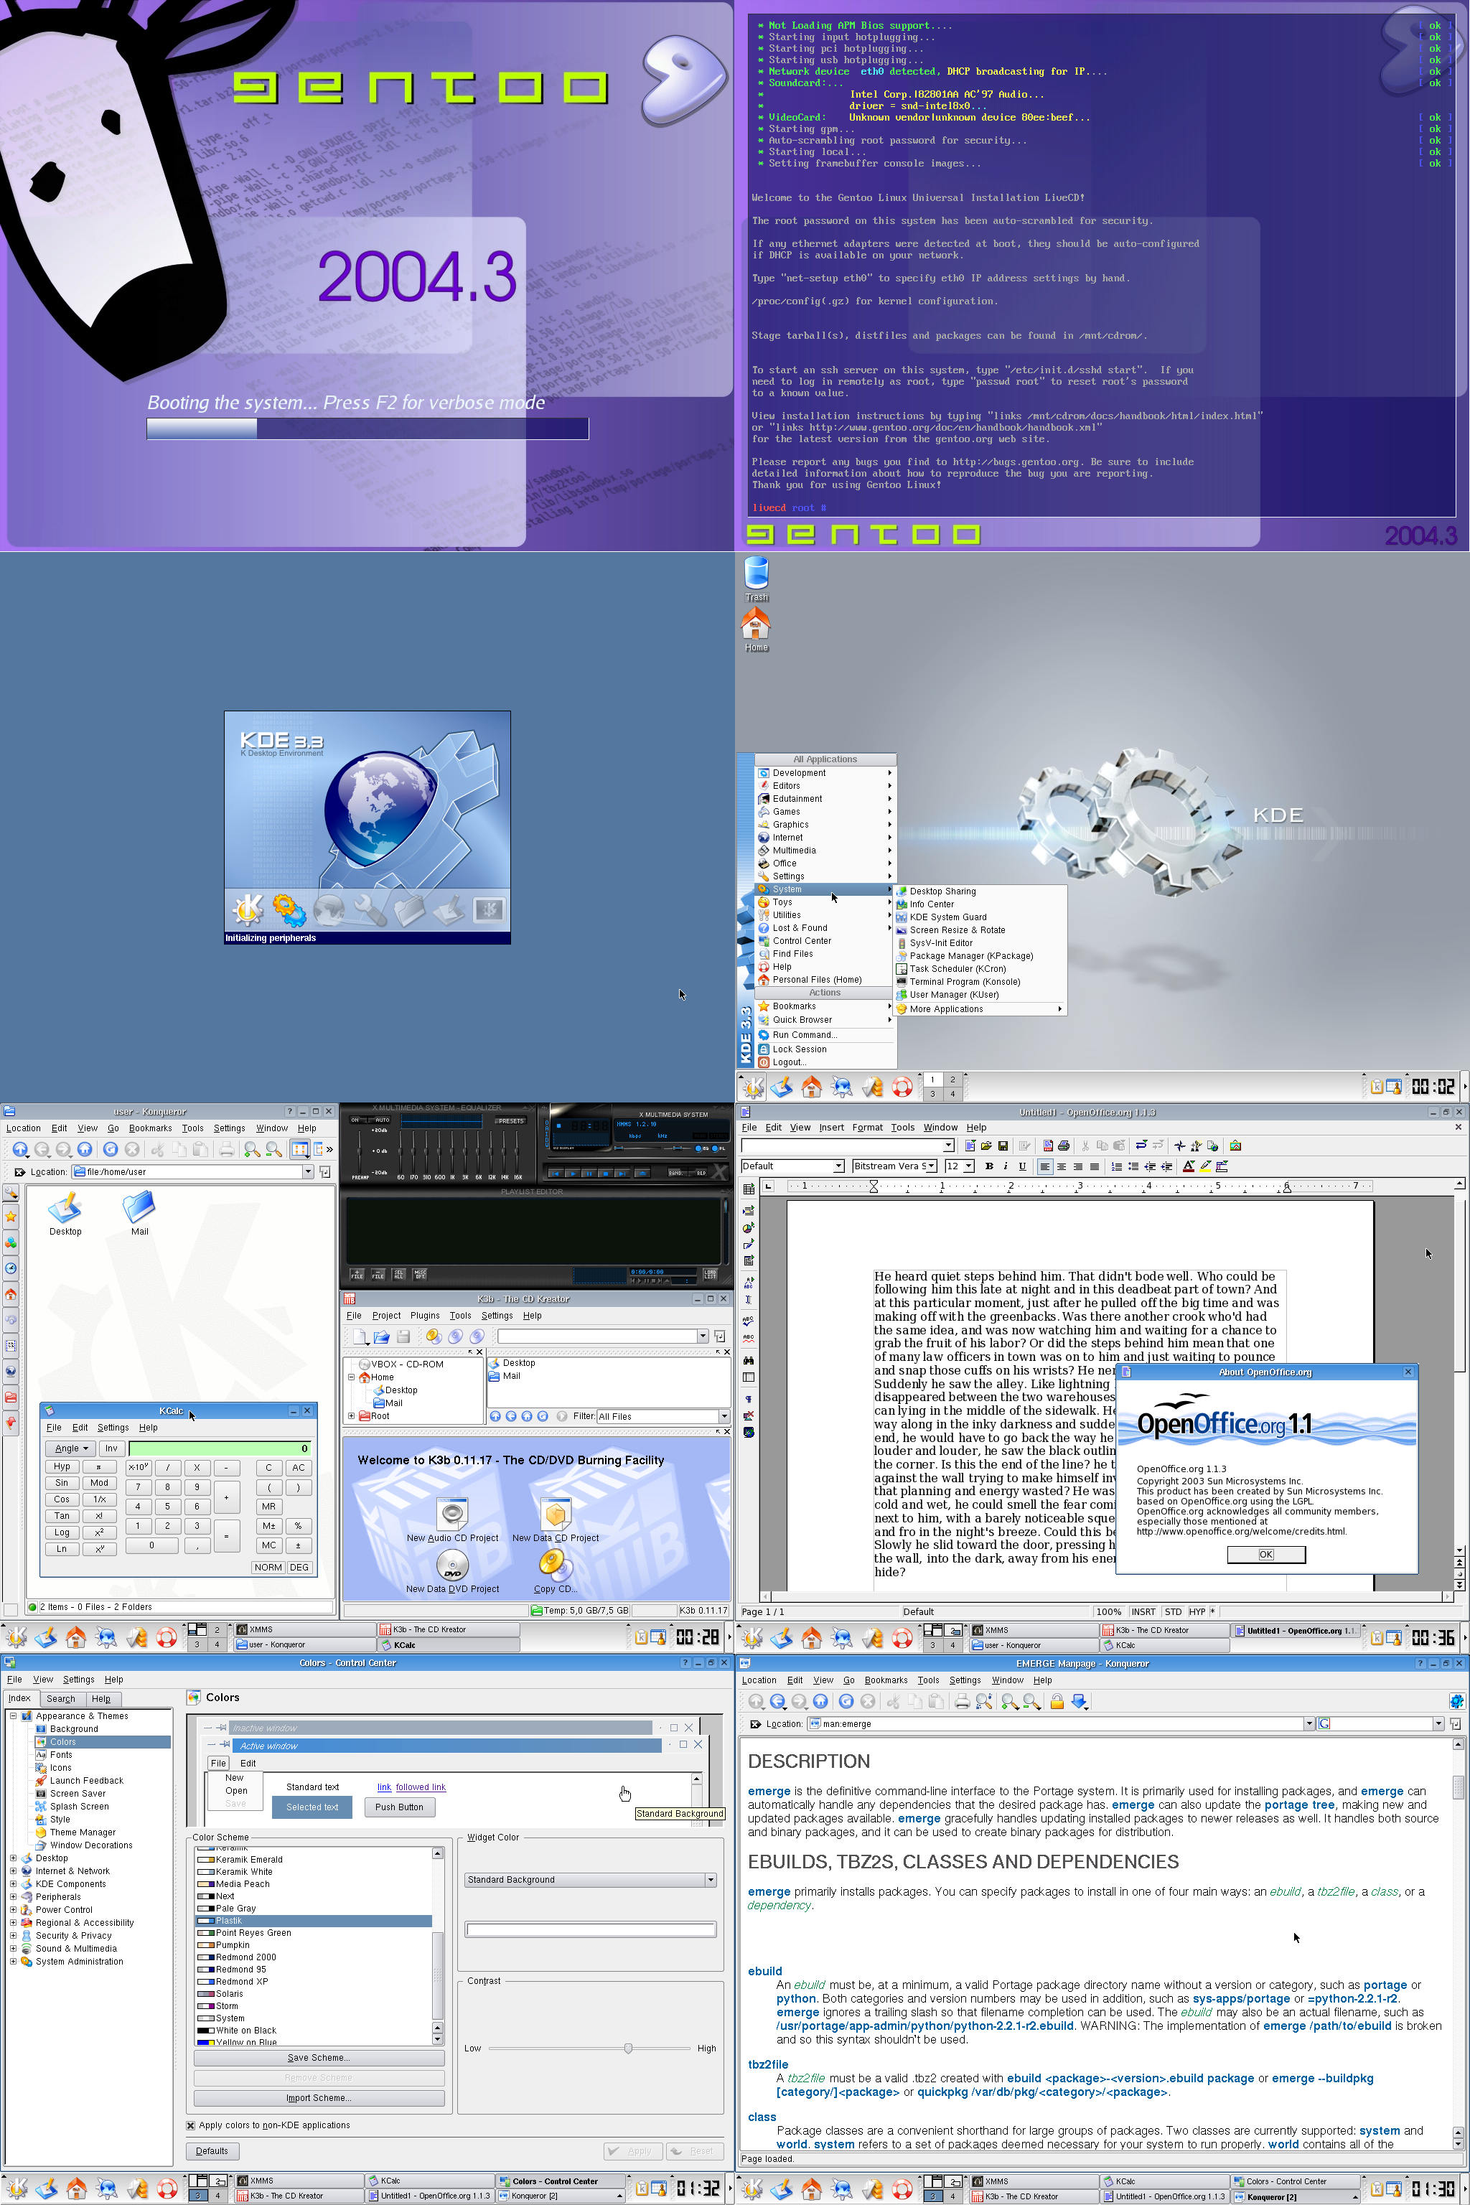1470x2205 pixels.
Task: Switch to the Search tab in Control Center
Action: (x=61, y=1699)
